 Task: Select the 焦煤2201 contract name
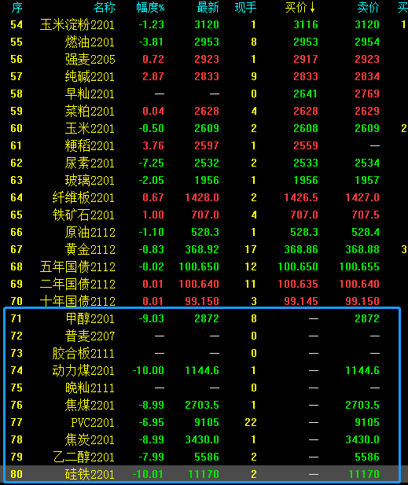(x=90, y=405)
